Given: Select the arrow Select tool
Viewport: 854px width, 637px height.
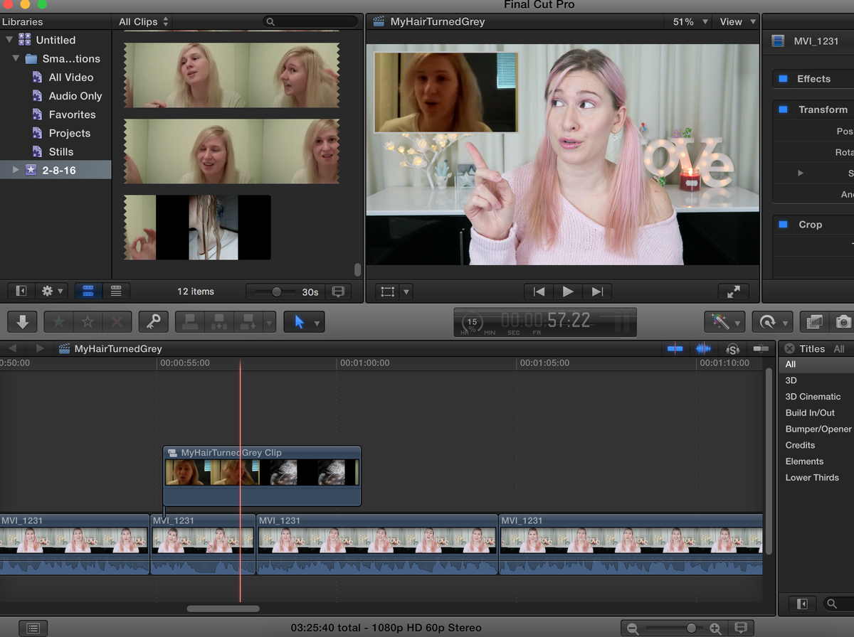Looking at the screenshot, I should [x=299, y=322].
